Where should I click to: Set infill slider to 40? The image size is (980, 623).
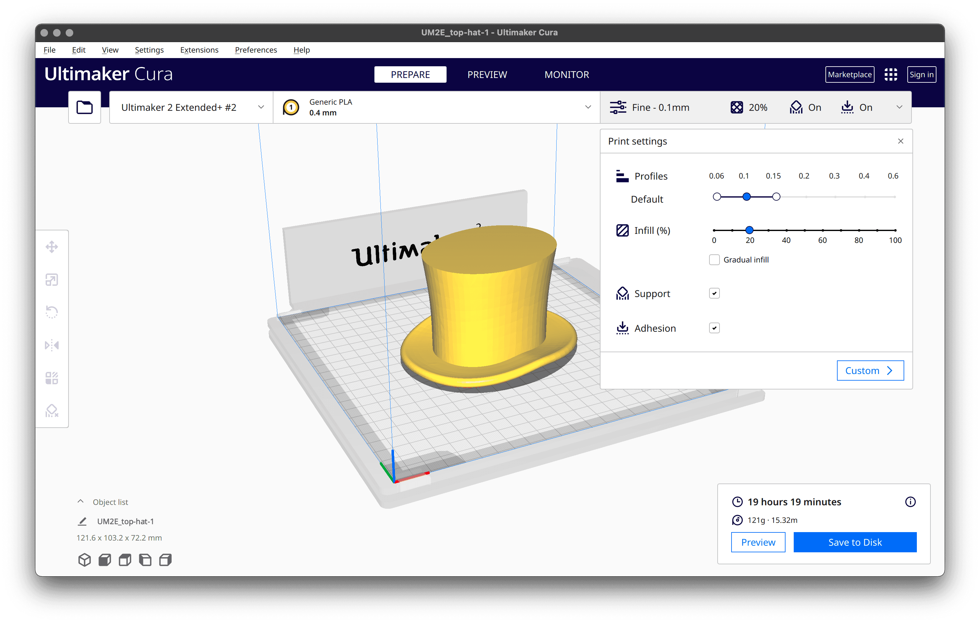(786, 230)
